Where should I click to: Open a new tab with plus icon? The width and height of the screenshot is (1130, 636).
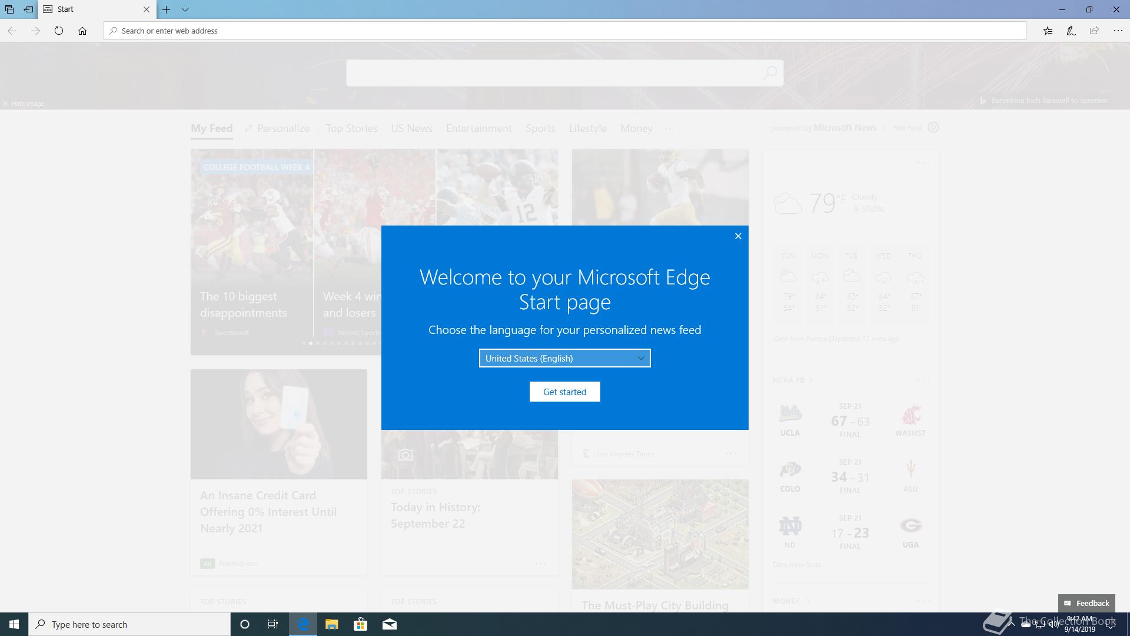click(x=167, y=9)
